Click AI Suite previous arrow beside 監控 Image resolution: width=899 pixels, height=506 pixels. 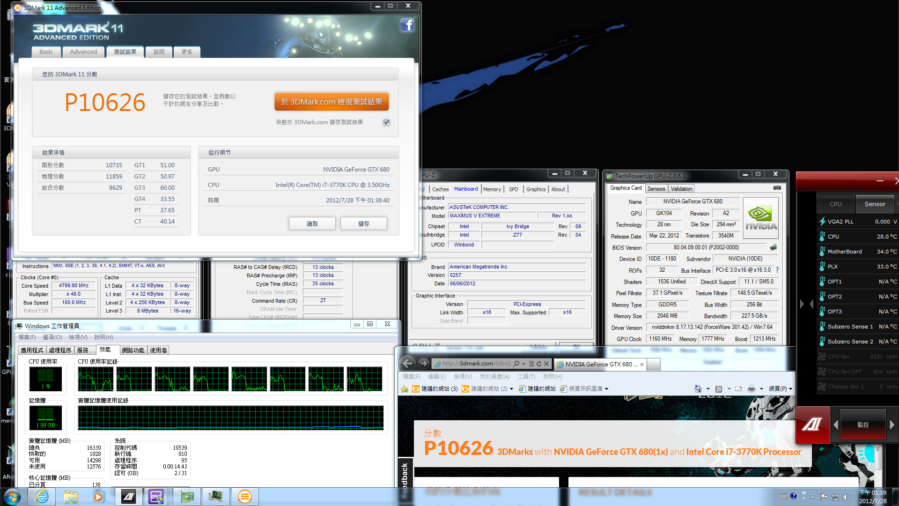point(835,424)
